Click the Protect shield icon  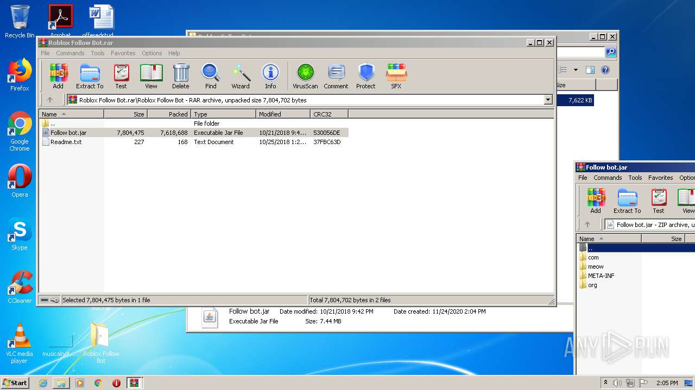point(366,76)
